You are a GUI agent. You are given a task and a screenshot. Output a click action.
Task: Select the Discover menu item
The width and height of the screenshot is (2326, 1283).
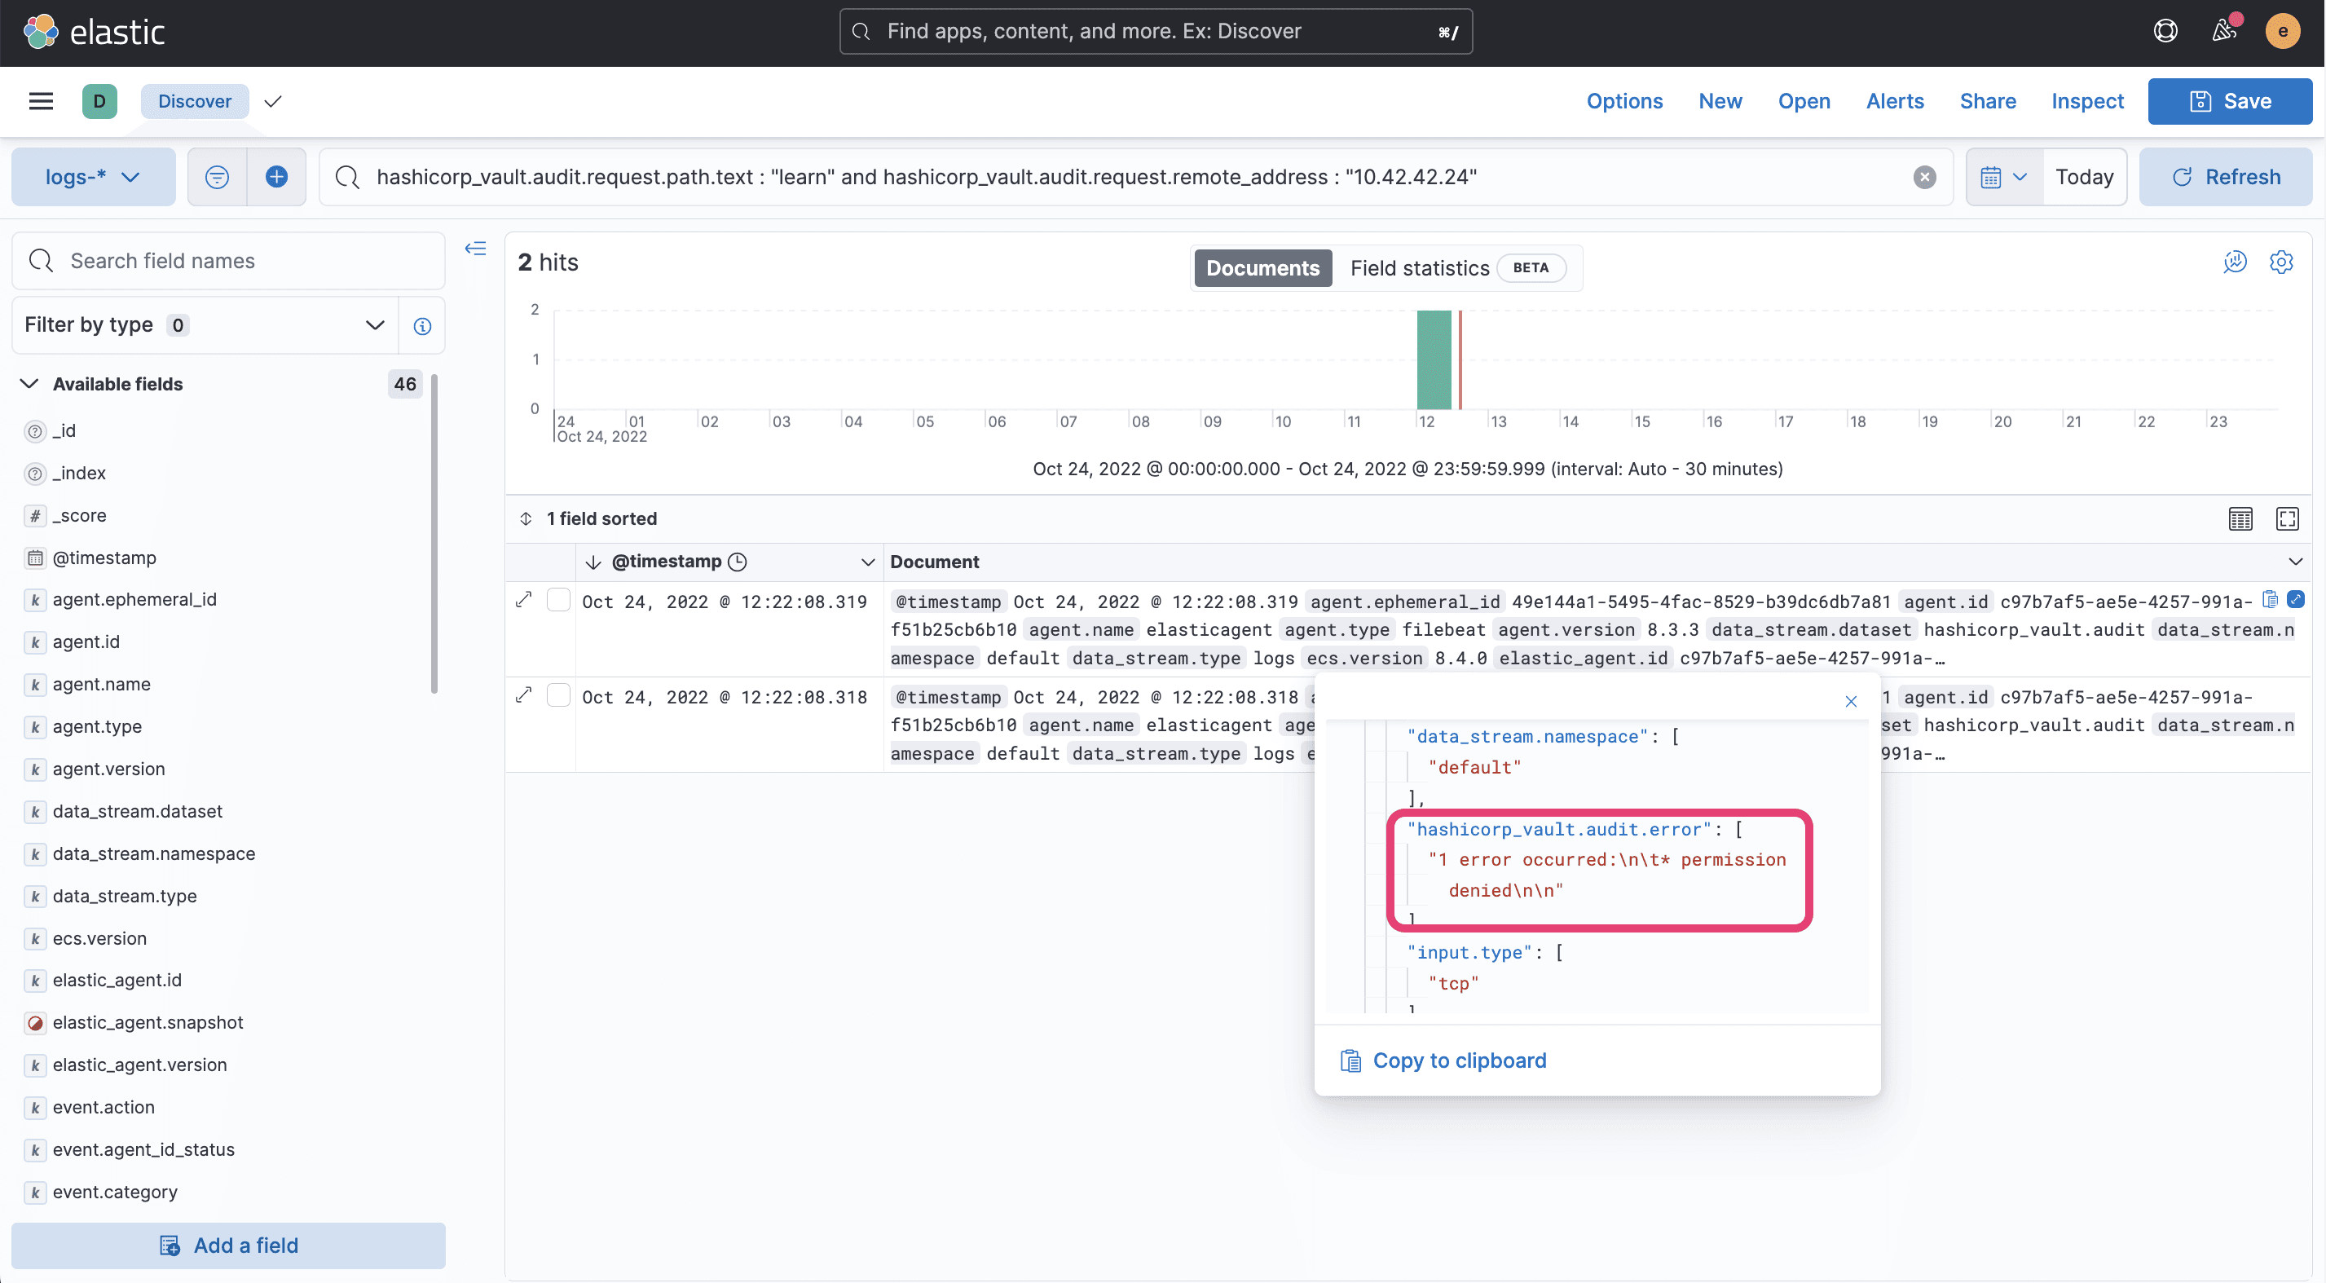tap(194, 99)
